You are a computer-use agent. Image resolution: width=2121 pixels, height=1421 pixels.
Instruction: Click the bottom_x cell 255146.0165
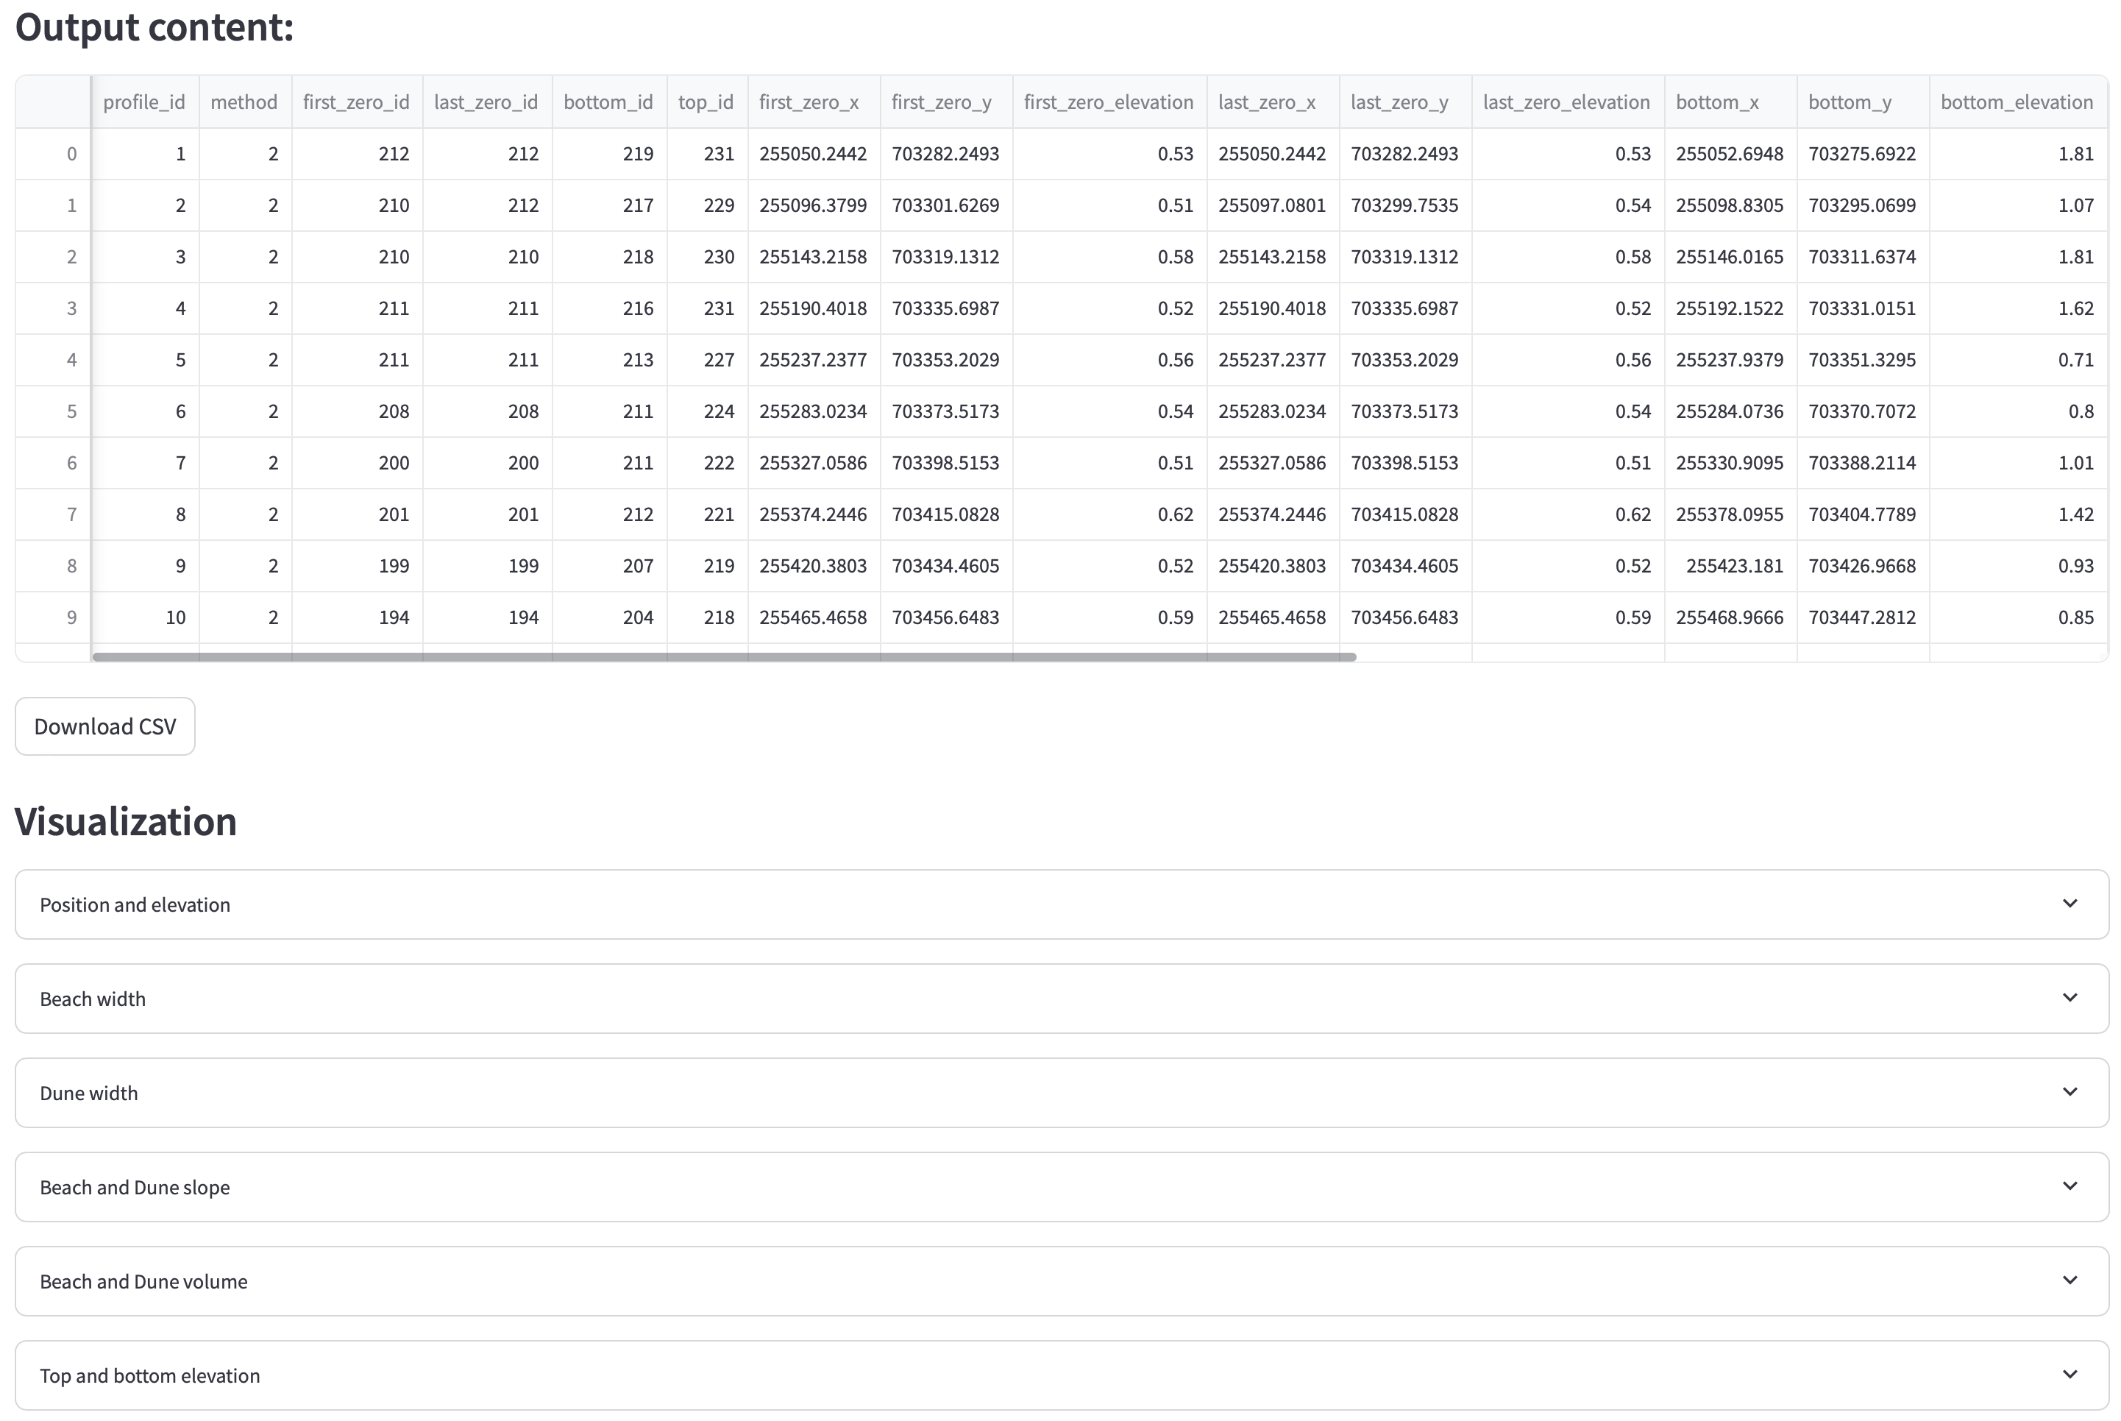pos(1731,258)
